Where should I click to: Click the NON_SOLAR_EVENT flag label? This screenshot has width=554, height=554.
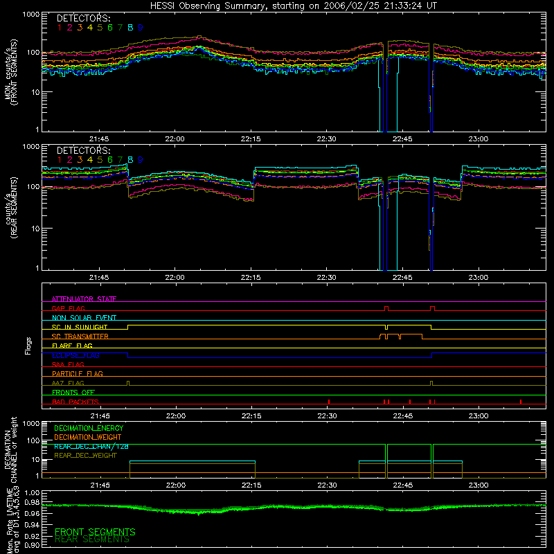84,318
